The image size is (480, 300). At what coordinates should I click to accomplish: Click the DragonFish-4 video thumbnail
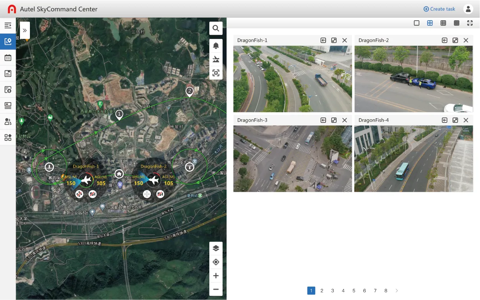pyautogui.click(x=413, y=159)
